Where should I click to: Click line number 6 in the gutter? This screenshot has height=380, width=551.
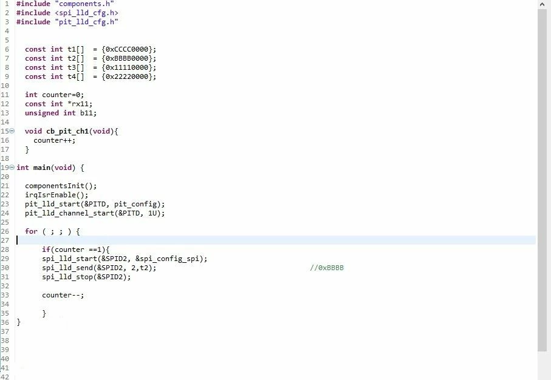pos(7,49)
